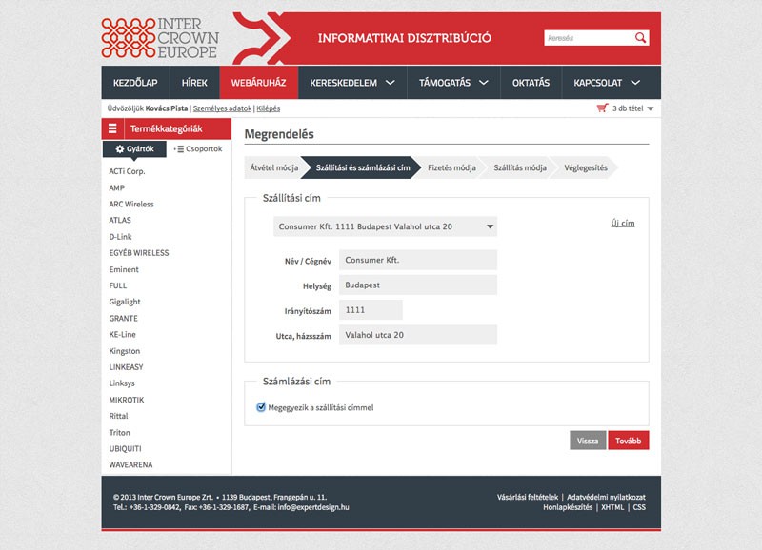This screenshot has height=550, width=762.
Task: Select the Gyártók gear tab
Action: [134, 149]
